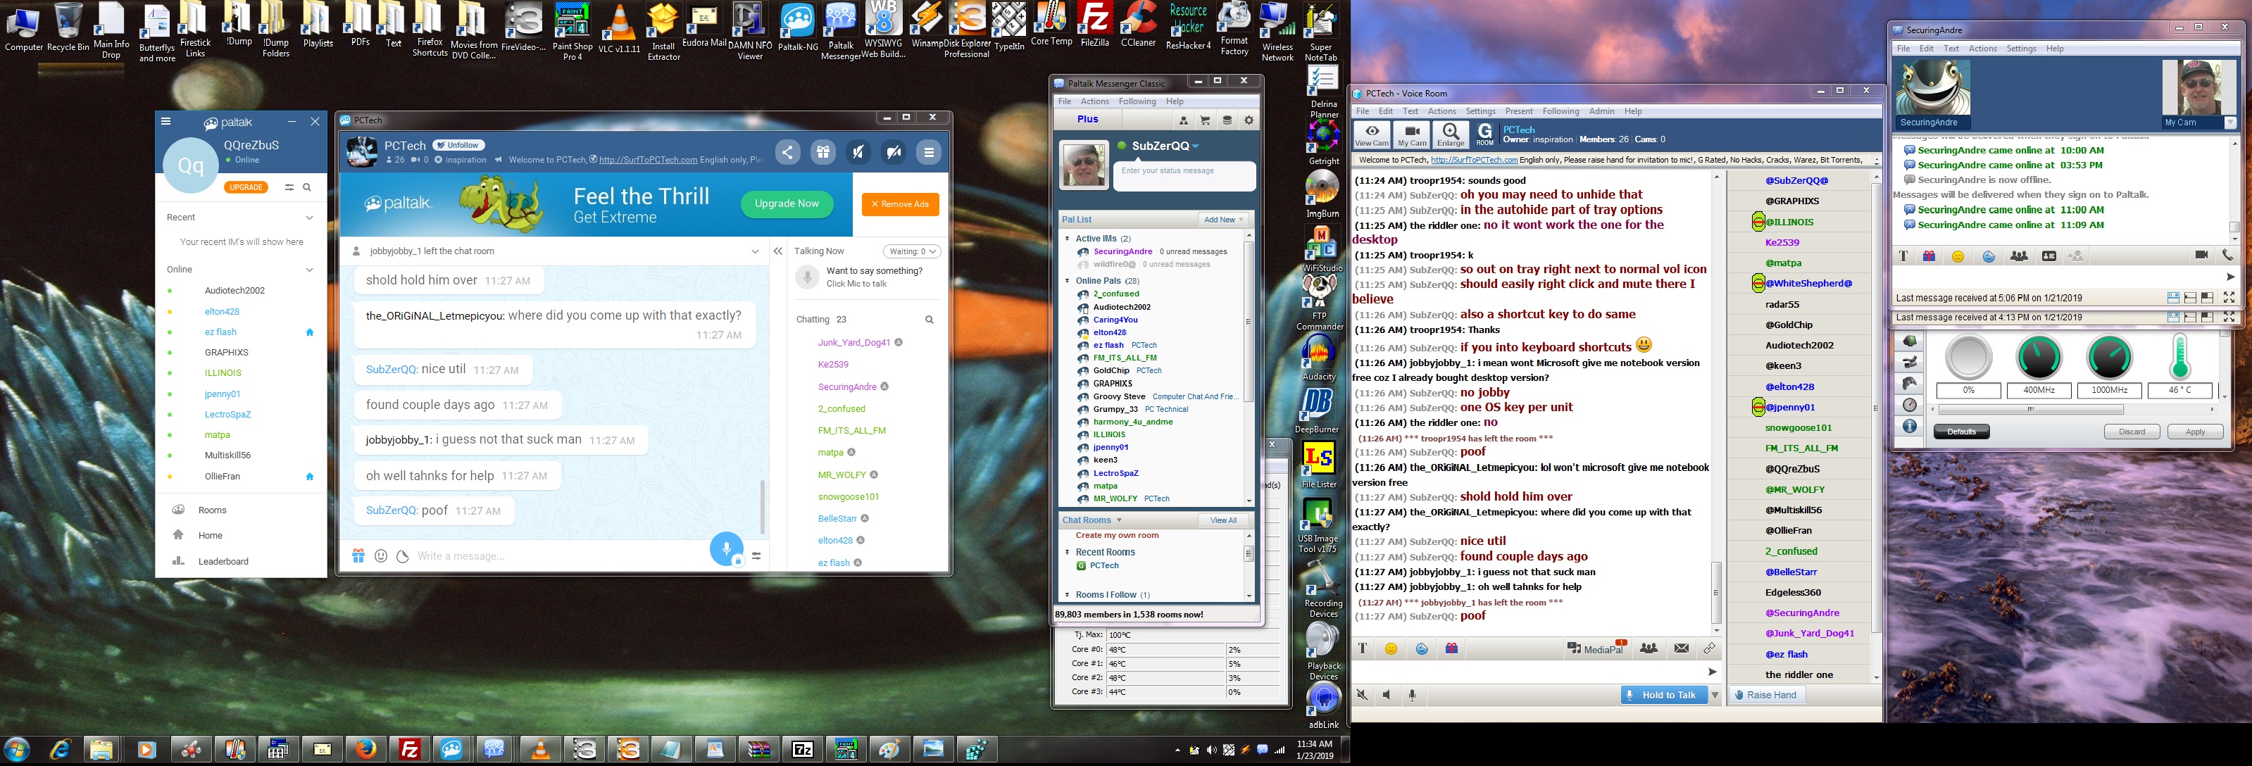
Task: Select @WhiteShepherd@ in Voice Room member list
Action: tap(1808, 283)
